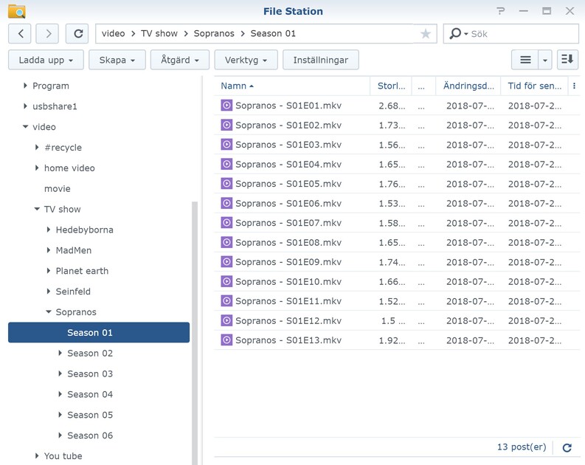Collapse the Sopranos tree folder
This screenshot has height=465, width=585.
coord(49,312)
